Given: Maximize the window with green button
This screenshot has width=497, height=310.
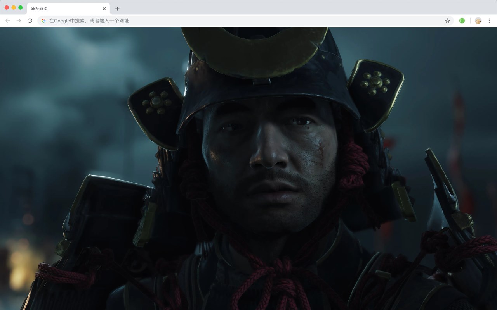Looking at the screenshot, I should [20, 7].
